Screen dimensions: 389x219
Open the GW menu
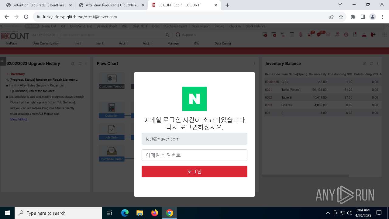pyautogui.click(x=197, y=43)
